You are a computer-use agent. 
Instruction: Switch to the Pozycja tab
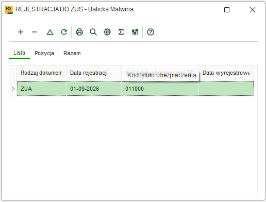pyautogui.click(x=44, y=53)
